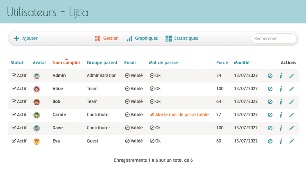Click the plus icon next to Ajouter
This screenshot has height=172, width=306.
pos(17,38)
